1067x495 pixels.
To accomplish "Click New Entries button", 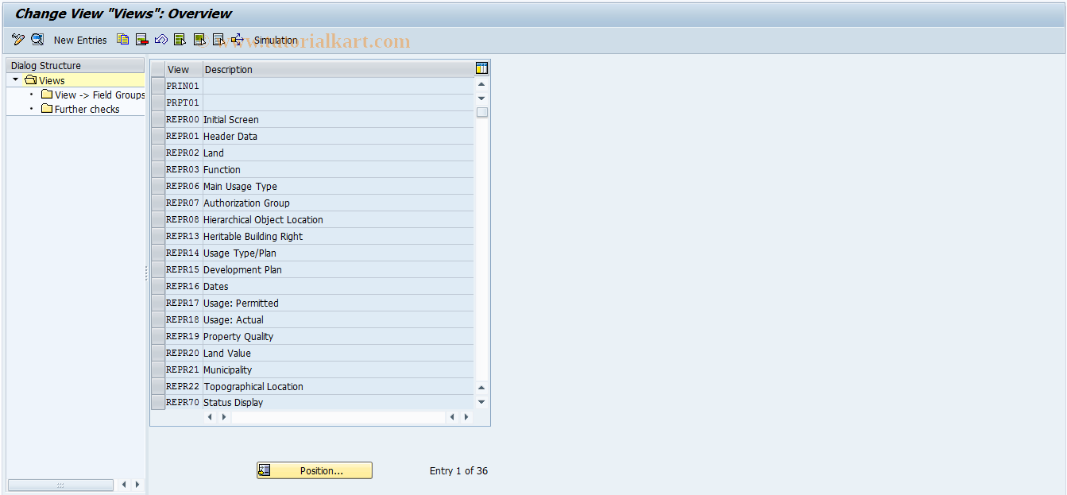I will tap(80, 40).
